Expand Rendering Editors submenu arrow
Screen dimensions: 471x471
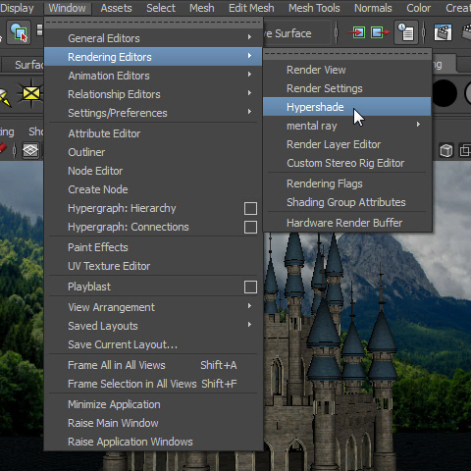click(249, 56)
